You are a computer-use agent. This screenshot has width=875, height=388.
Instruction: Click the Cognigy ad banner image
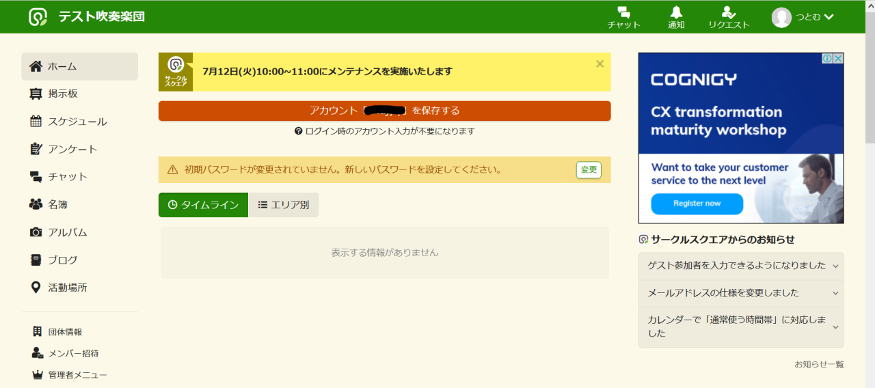click(741, 138)
